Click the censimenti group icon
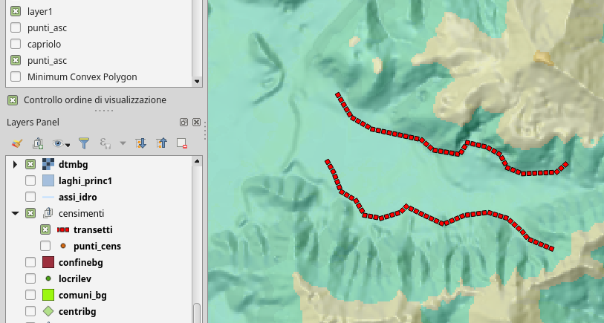 48,213
